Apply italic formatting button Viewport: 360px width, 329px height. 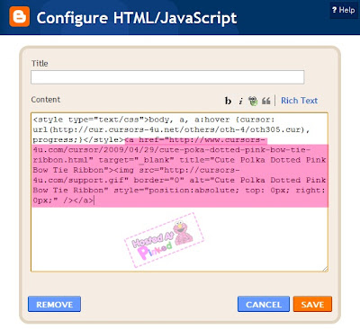click(x=240, y=101)
